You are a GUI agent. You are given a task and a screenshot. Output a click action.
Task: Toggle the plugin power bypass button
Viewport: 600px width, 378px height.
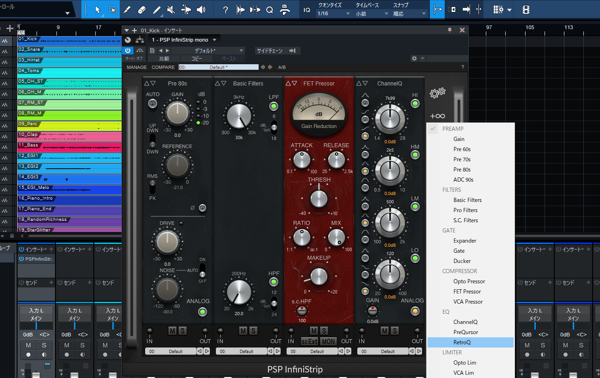[128, 50]
